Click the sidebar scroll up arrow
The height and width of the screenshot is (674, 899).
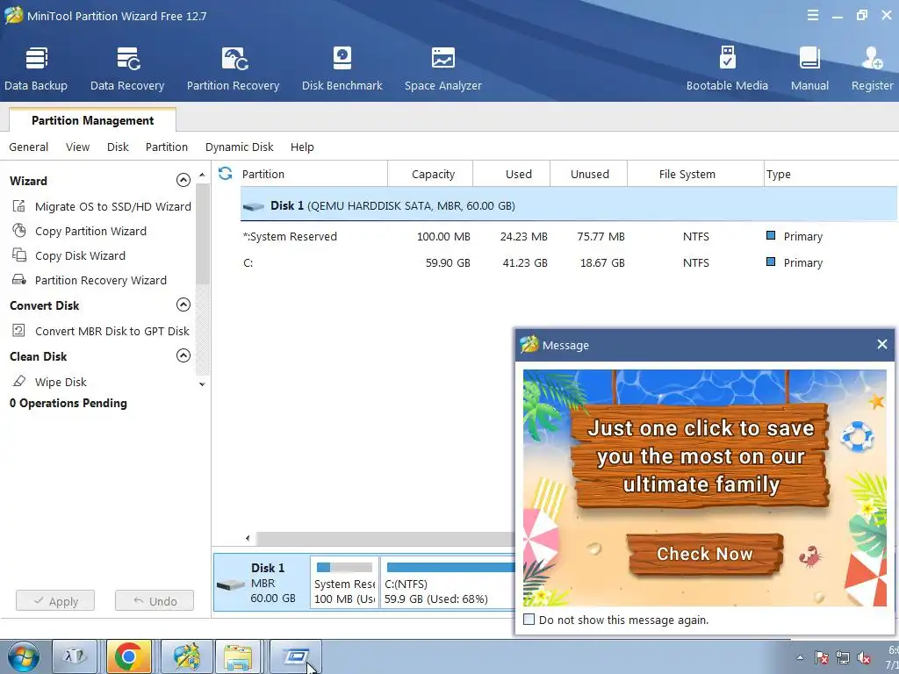(202, 175)
